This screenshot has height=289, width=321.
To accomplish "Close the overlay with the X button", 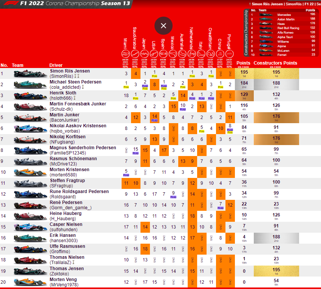I will (x=164, y=26).
